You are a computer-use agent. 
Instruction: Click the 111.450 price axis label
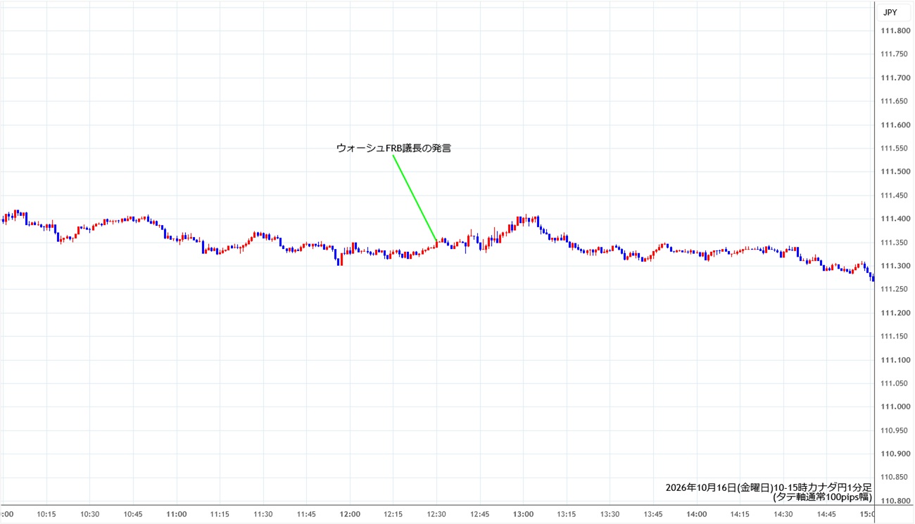tap(895, 196)
